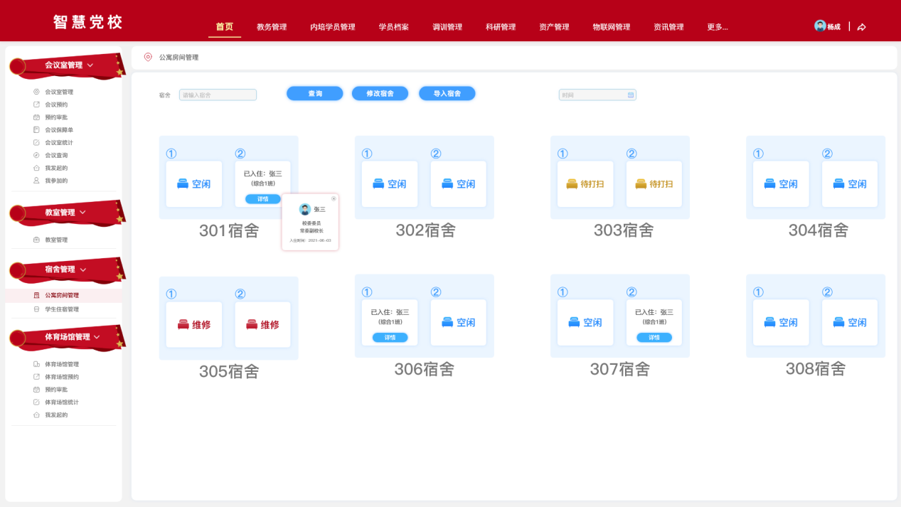Click the 会议预约 icon in sidebar
Image resolution: width=901 pixels, height=507 pixels.
(x=37, y=105)
